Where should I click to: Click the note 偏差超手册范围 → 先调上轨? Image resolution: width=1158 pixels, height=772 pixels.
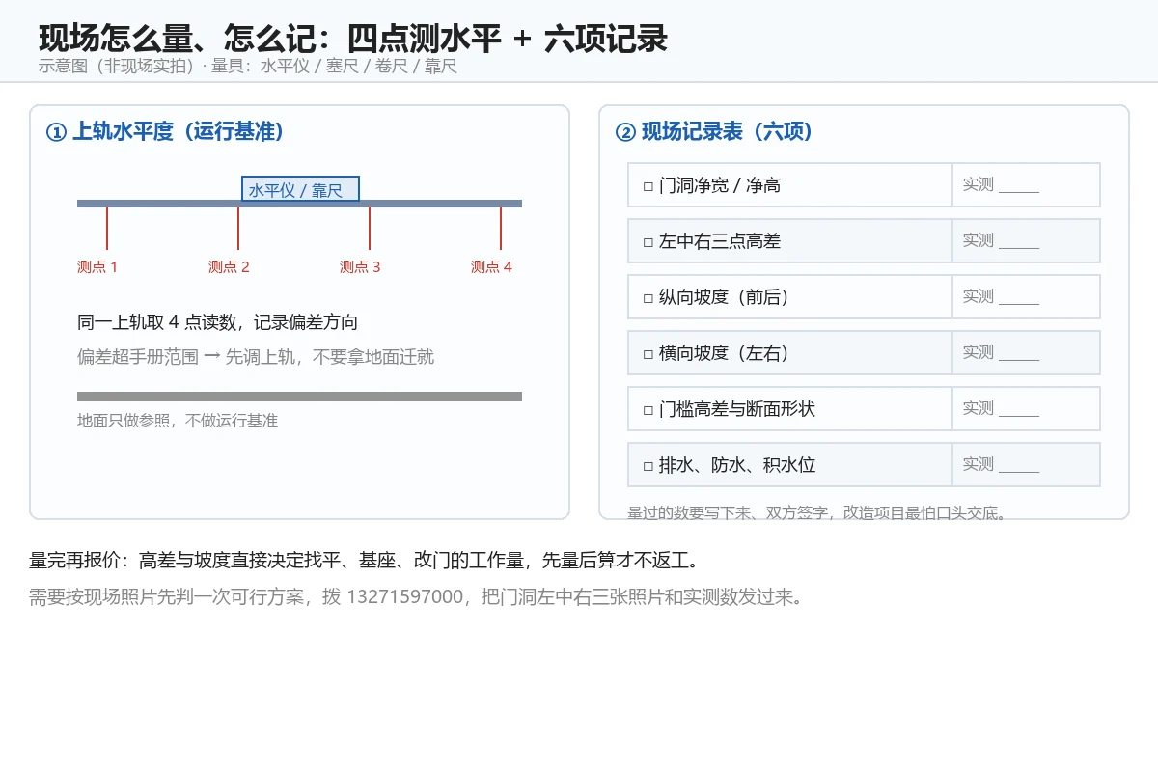point(256,357)
